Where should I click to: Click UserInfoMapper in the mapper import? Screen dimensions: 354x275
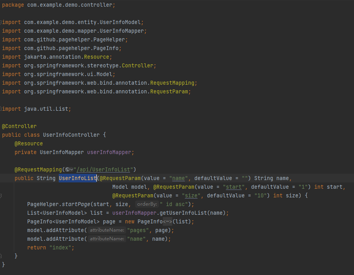[x=122, y=31]
